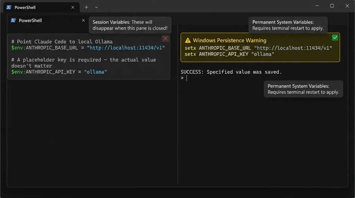Click the PowerShell icon in the window tab
The image size is (355, 198).
pos(9,7)
